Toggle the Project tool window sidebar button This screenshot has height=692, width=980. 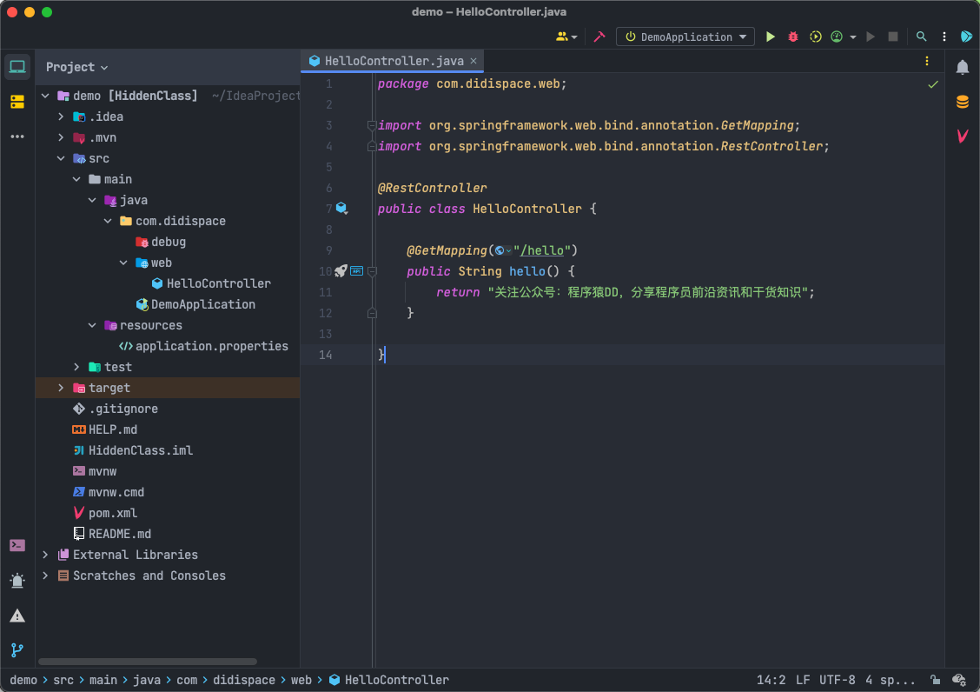click(17, 67)
